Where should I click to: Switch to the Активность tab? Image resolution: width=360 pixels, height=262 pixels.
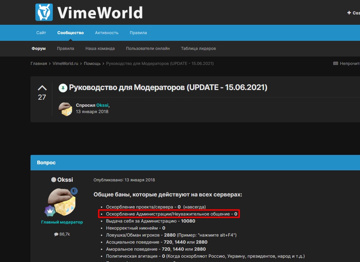107,33
